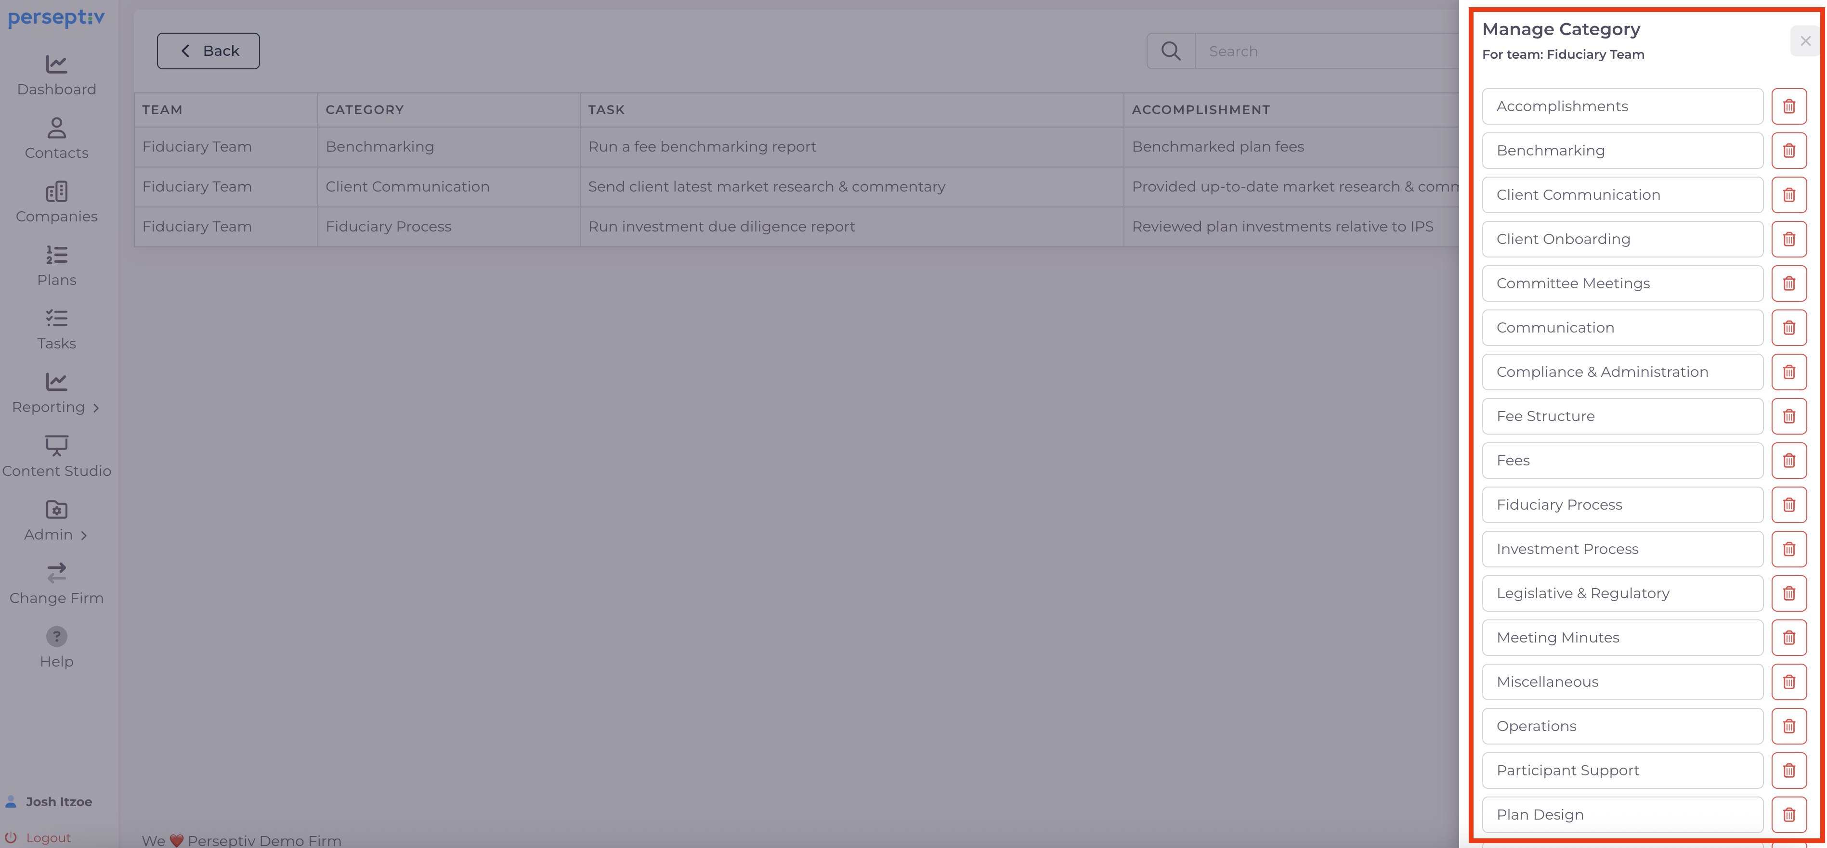Open Tasks section in sidebar
The image size is (1827, 848).
tap(57, 330)
